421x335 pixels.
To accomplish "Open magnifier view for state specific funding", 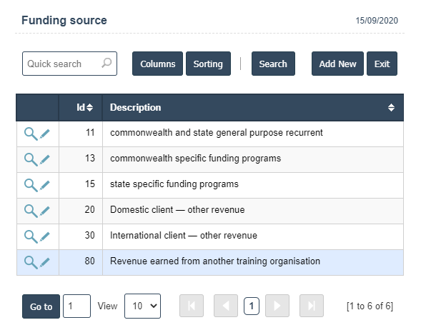I will pos(31,185).
